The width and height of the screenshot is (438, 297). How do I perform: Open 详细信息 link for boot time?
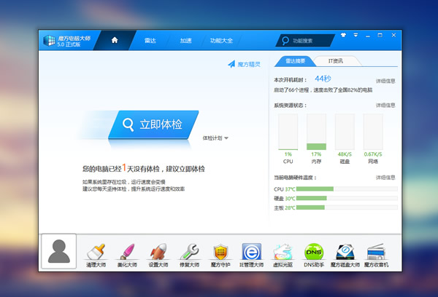coord(385,81)
